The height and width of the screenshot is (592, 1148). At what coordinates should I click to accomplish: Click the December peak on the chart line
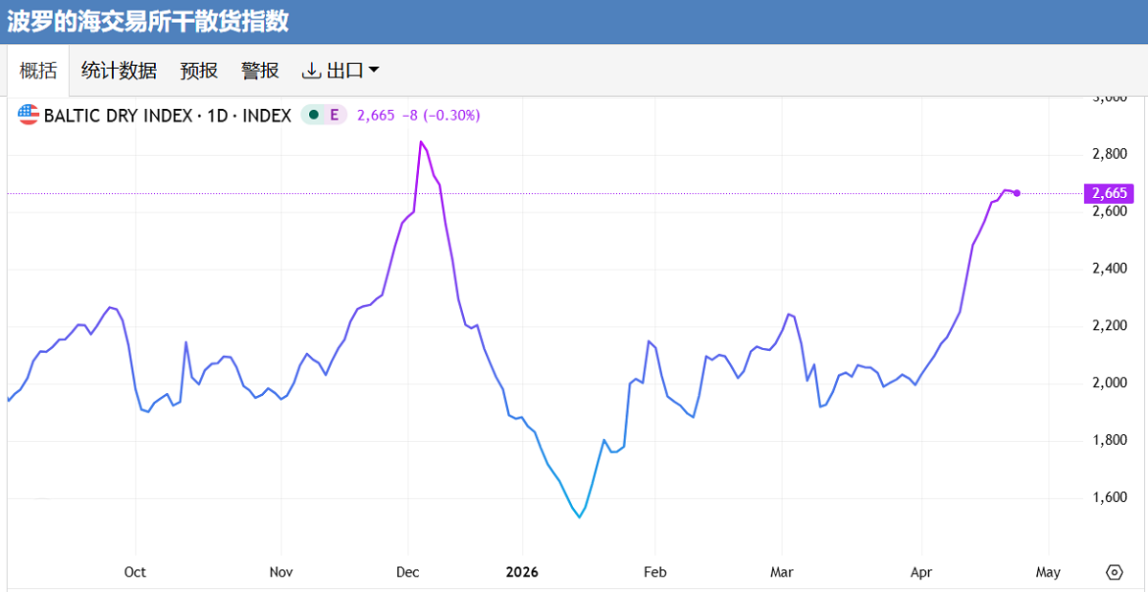click(421, 143)
